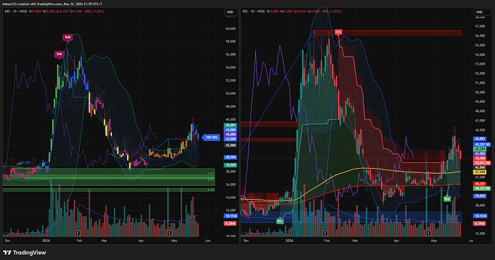
Task: Open the late-April earnings E marker on the right chart
Action: point(429,233)
